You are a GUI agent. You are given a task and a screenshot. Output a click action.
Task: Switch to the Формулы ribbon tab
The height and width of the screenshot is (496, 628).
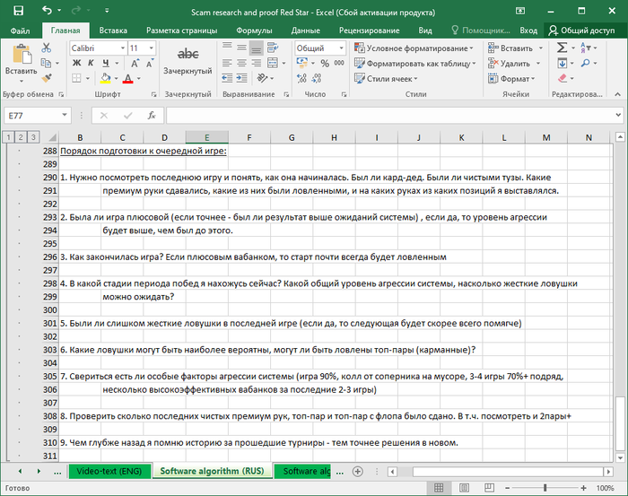(x=254, y=30)
